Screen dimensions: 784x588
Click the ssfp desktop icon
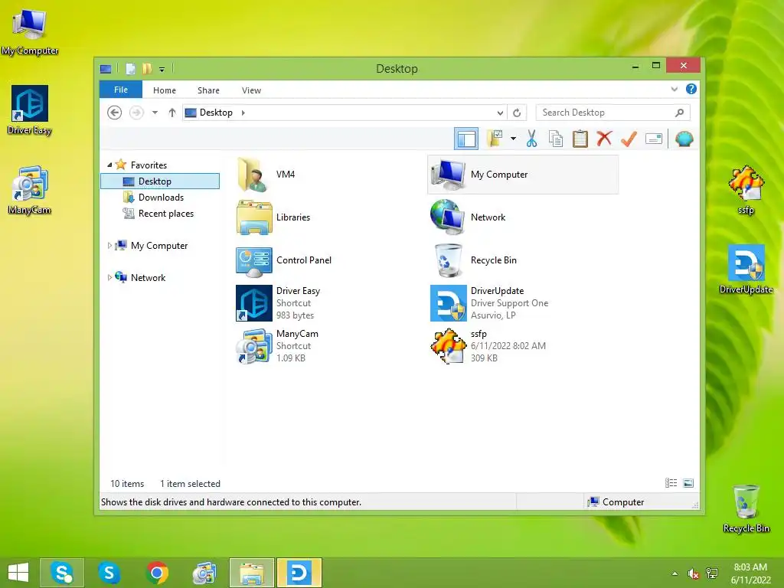tap(746, 191)
